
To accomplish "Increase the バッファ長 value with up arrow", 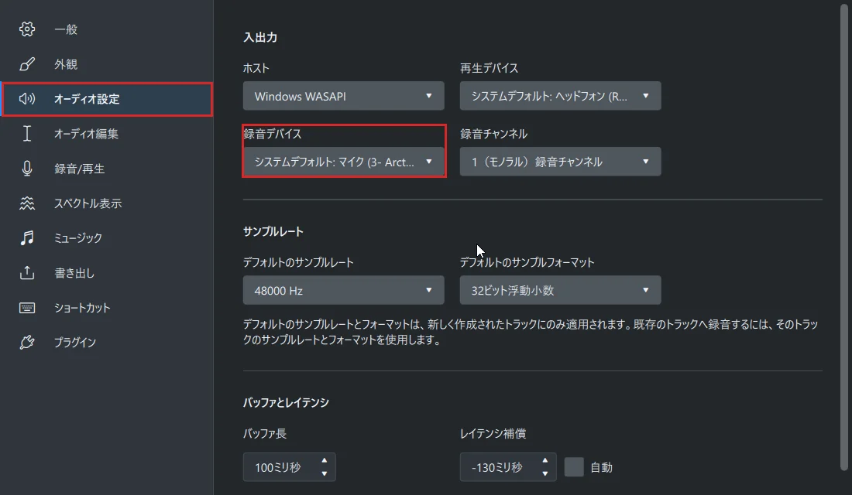I will pyautogui.click(x=325, y=460).
